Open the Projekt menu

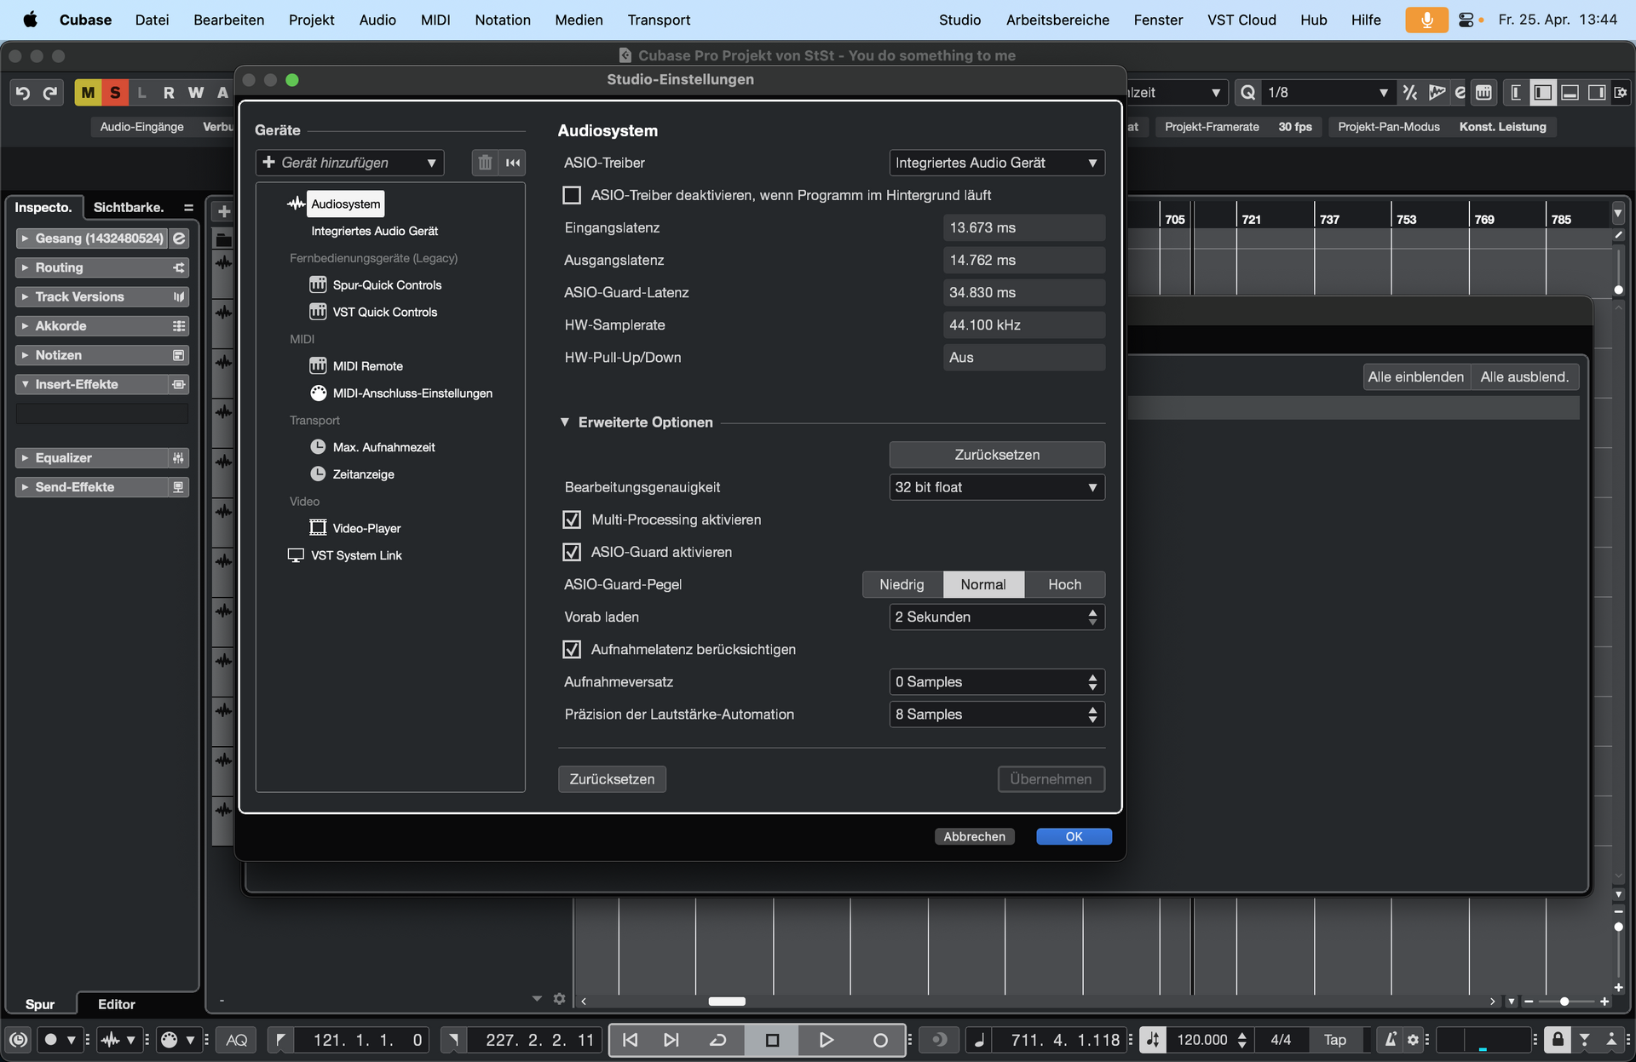point(311,20)
